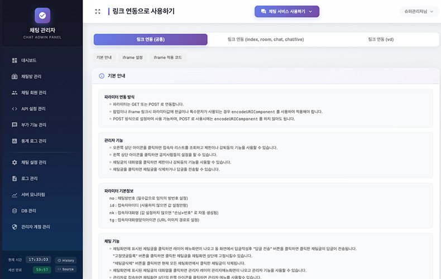The height and width of the screenshot is (279, 441).
Task: Jump to the iframe 적용 코드 section chip
Action: pyautogui.click(x=167, y=57)
